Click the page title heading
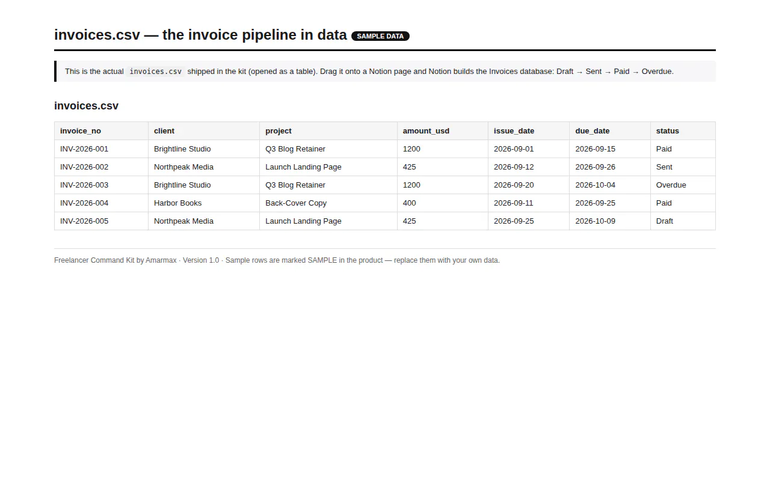Viewport: 770px width, 481px height. (200, 35)
